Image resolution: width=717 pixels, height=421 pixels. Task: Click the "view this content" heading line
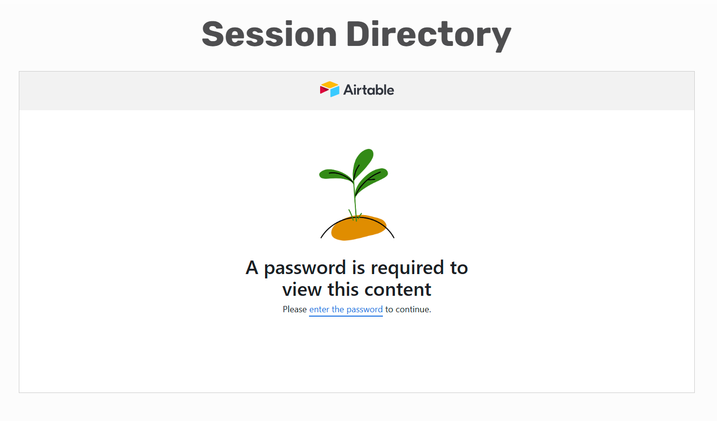pyautogui.click(x=357, y=290)
